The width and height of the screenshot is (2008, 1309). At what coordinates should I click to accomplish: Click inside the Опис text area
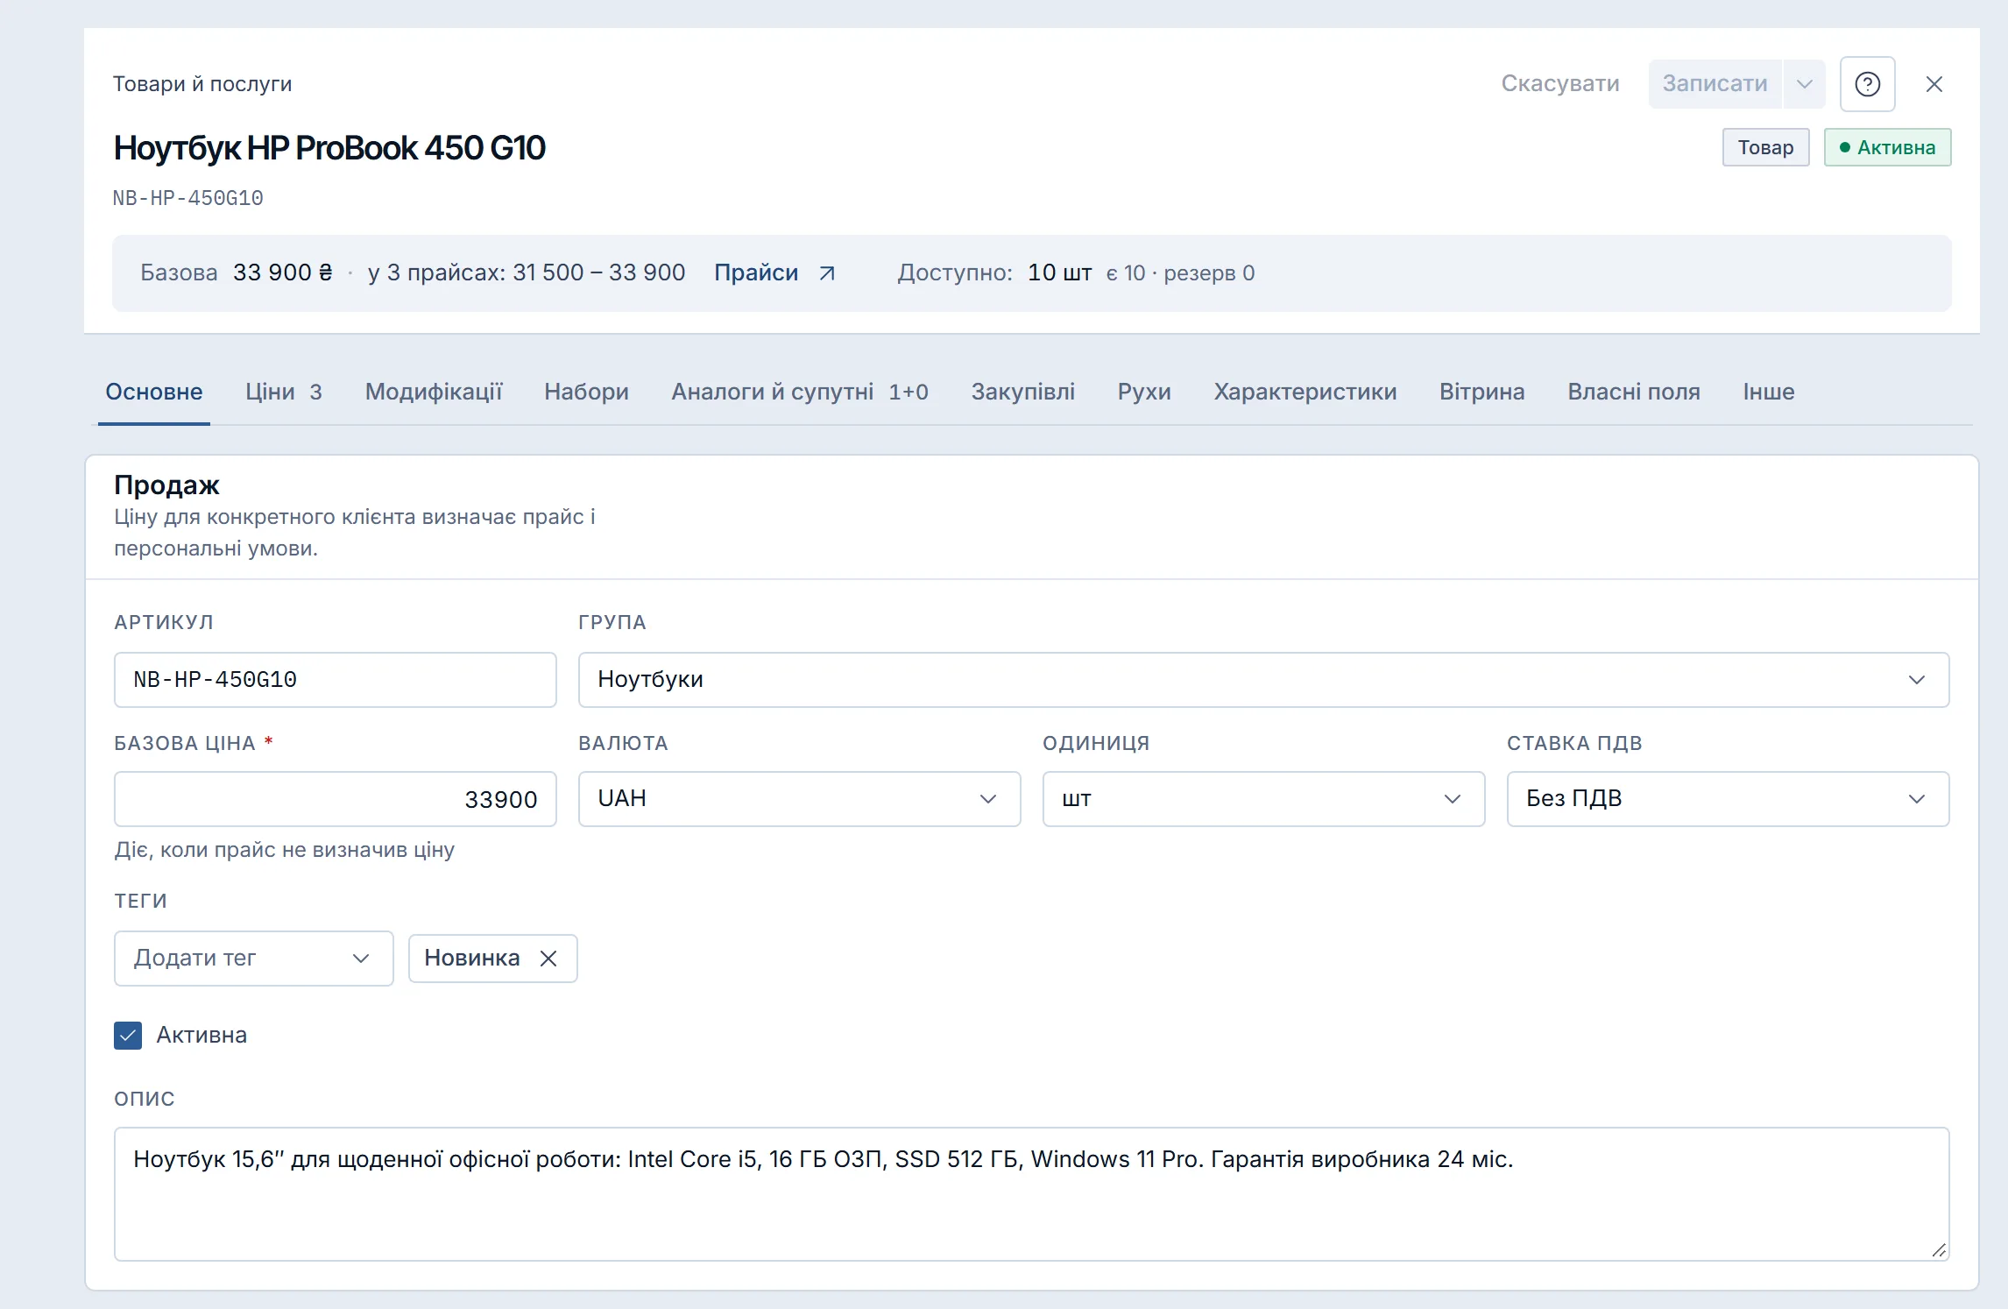click(1032, 1194)
